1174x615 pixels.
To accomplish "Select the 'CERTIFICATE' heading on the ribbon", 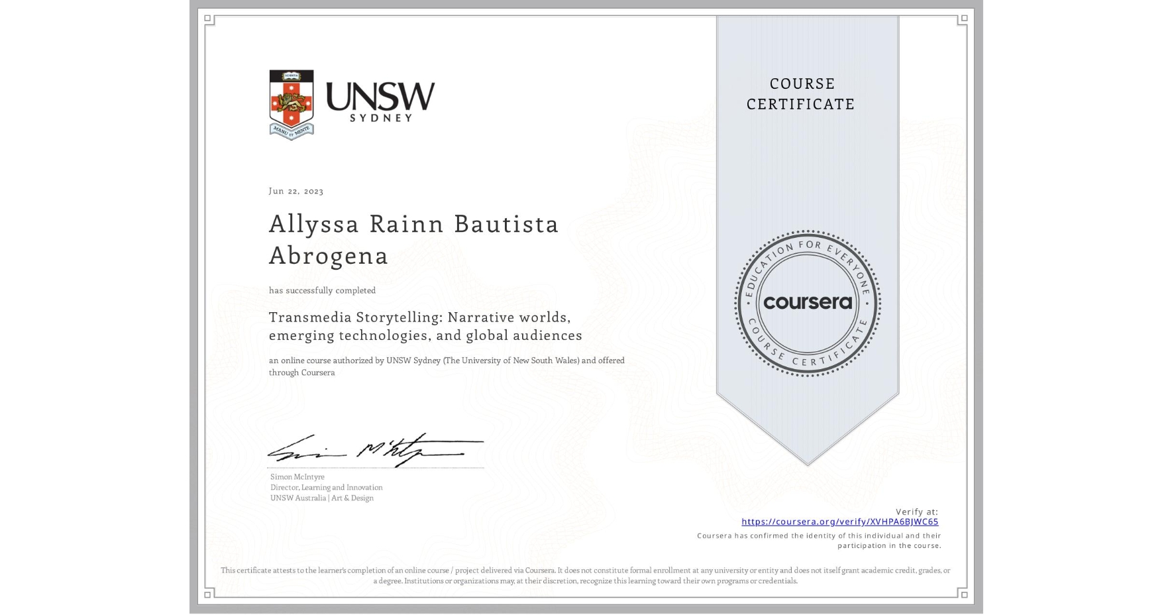I will point(800,104).
